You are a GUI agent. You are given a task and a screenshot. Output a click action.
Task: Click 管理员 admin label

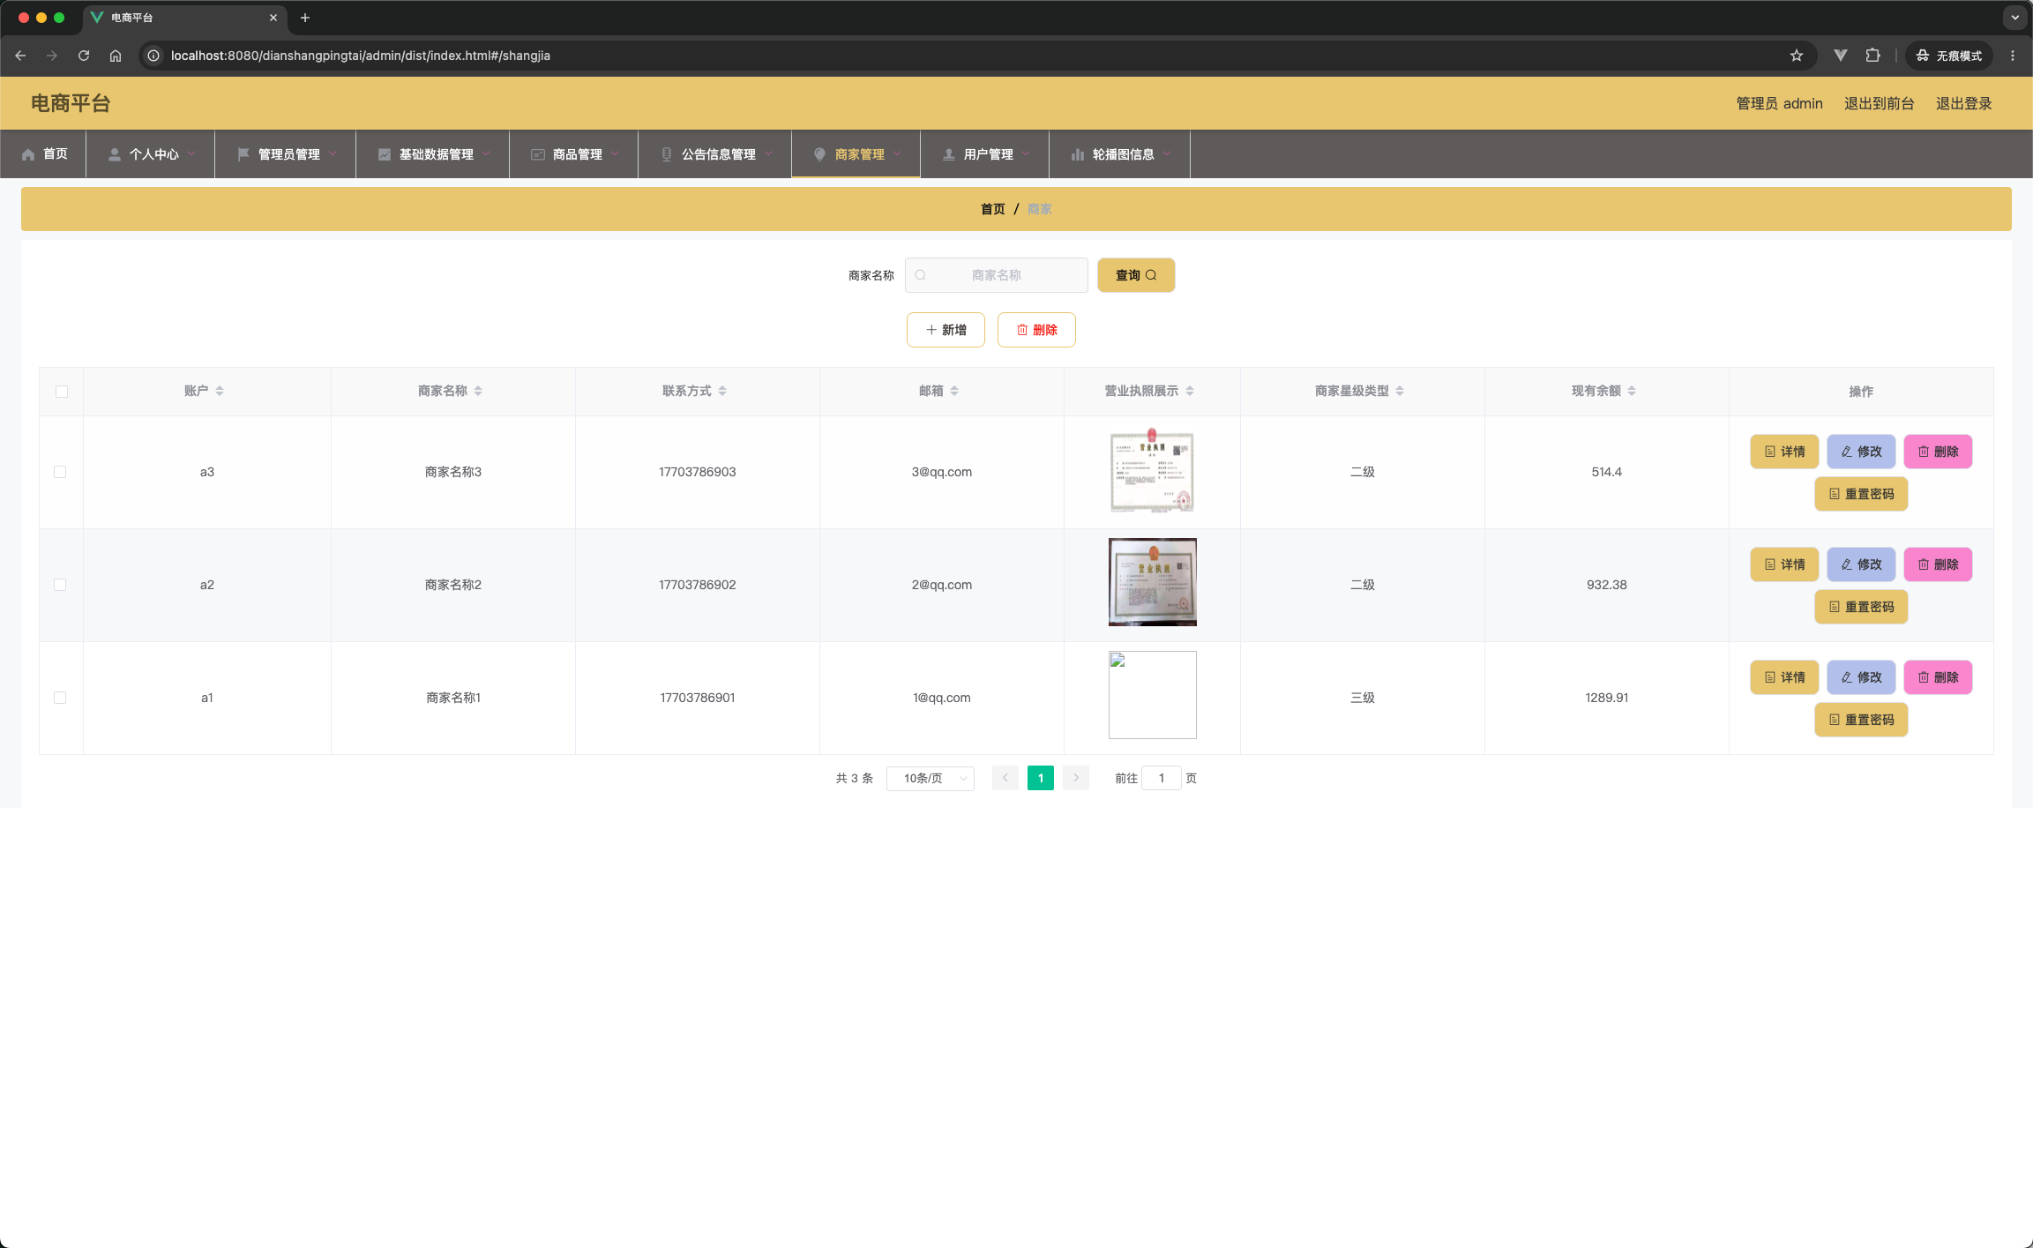coord(1780,103)
